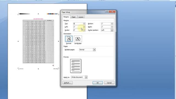Open the Layout tab

point(81,17)
